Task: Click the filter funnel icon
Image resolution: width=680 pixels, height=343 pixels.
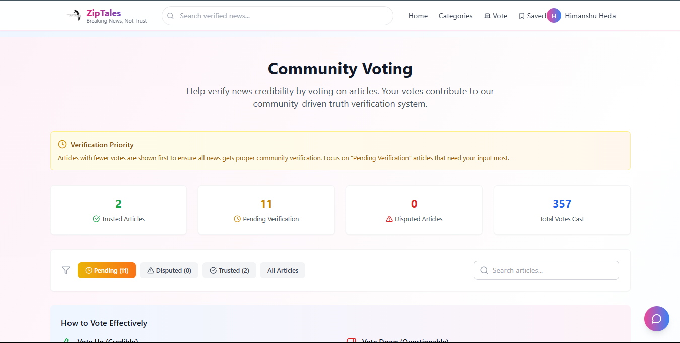Action: pyautogui.click(x=66, y=270)
